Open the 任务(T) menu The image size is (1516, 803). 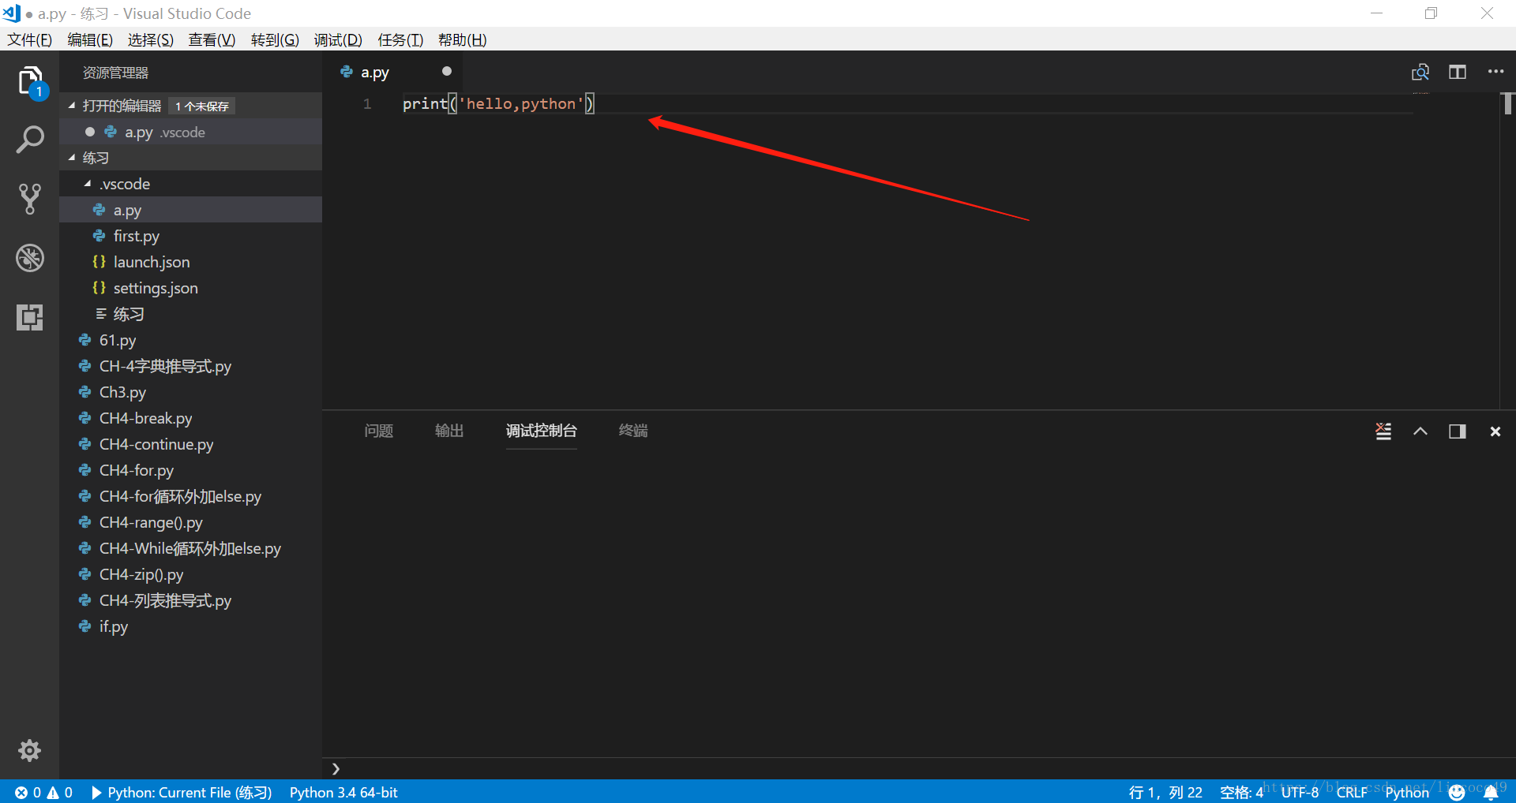click(400, 39)
